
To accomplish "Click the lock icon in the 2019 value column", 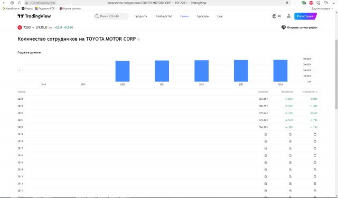I will (x=266, y=134).
